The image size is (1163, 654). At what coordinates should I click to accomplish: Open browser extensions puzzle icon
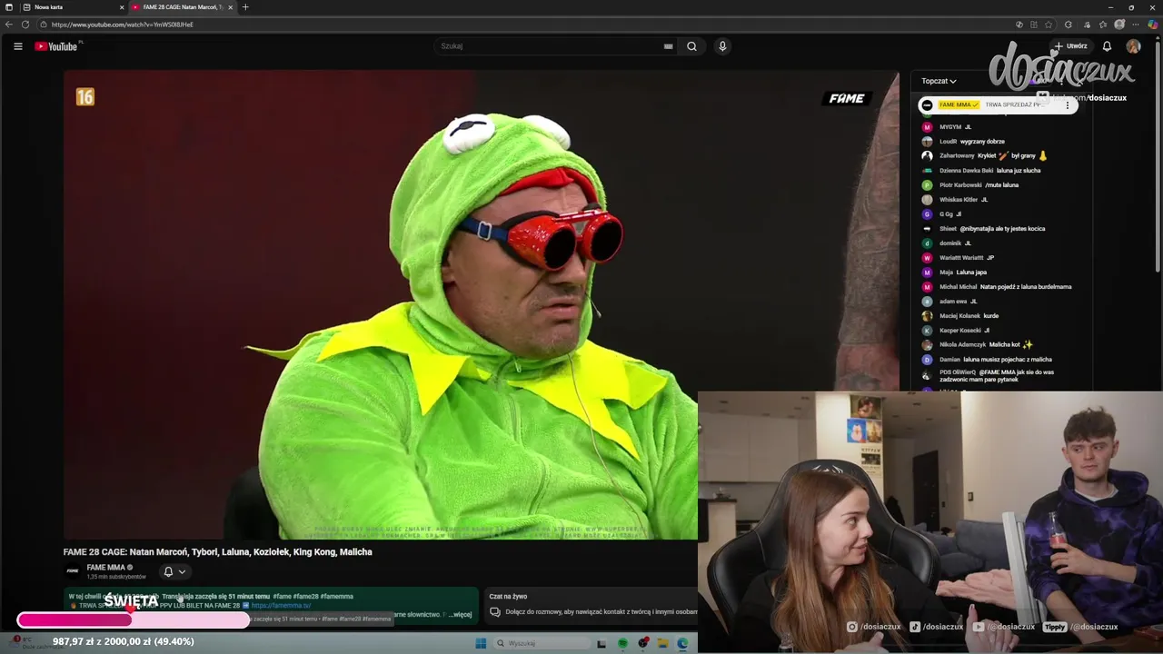1069,25
